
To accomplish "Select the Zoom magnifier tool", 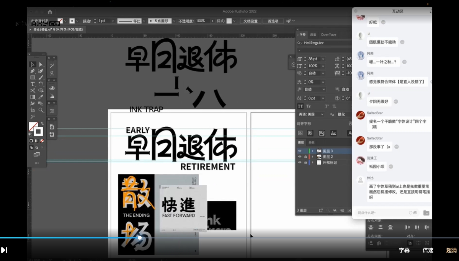I will click(x=41, y=110).
